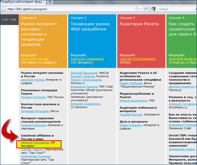This screenshot has height=165, width=197.
Task: Click heading Рынок интернет-рекламы: состояние и тенденции развития
Action: [x=39, y=34]
